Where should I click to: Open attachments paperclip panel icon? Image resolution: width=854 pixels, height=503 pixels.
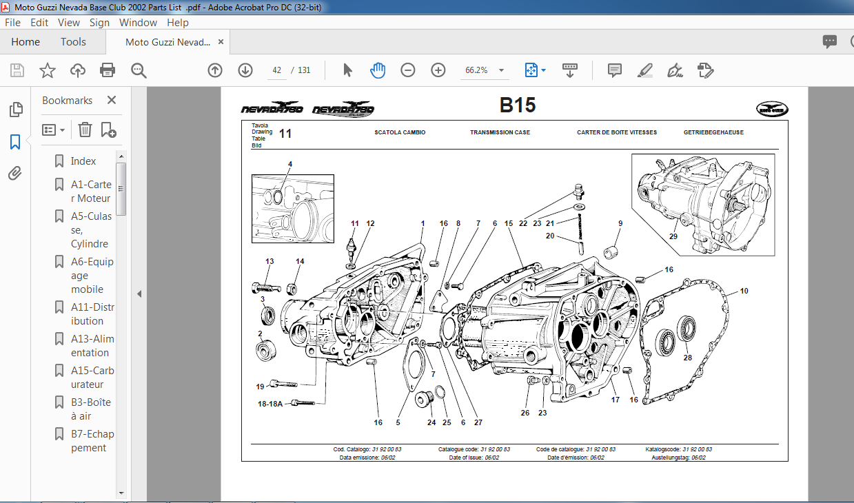[15, 174]
